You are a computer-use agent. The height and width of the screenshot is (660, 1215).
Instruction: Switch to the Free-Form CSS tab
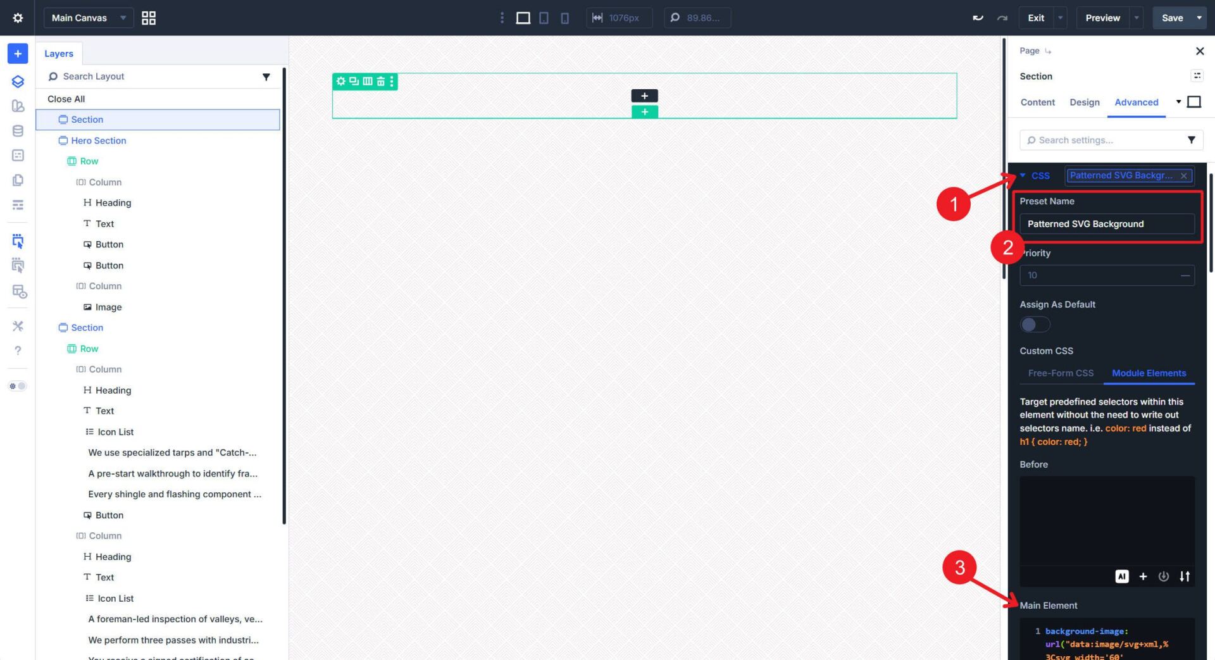tap(1061, 373)
